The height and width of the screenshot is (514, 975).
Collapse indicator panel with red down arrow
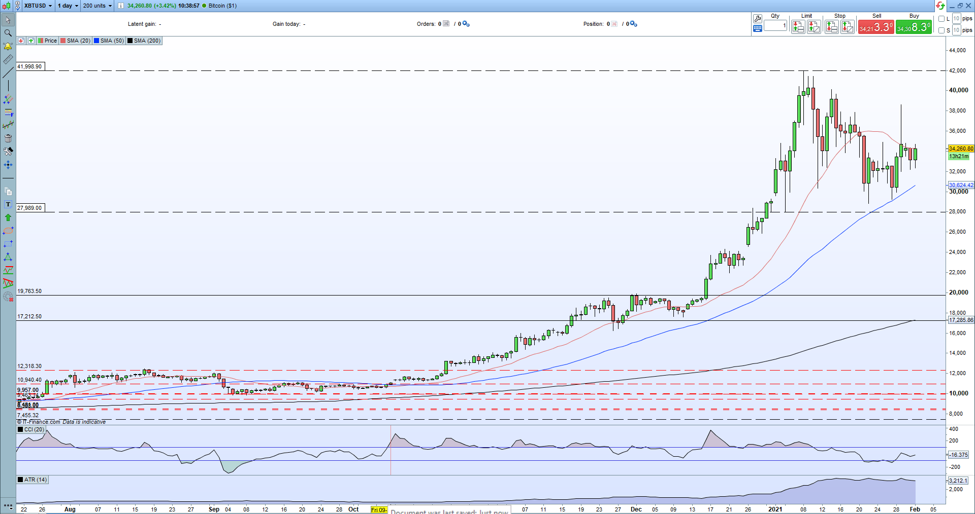pyautogui.click(x=21, y=41)
